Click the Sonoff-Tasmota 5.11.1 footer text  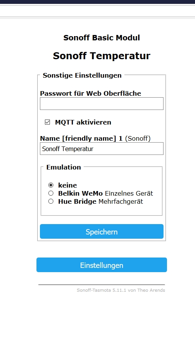coord(121,290)
